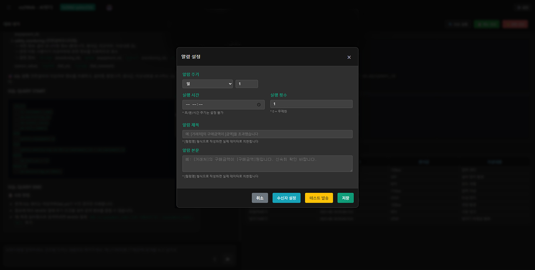
Task: Click the 알람 제목 text field
Action: coord(267,134)
